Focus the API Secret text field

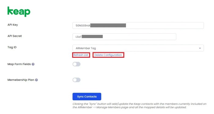coord(124,37)
